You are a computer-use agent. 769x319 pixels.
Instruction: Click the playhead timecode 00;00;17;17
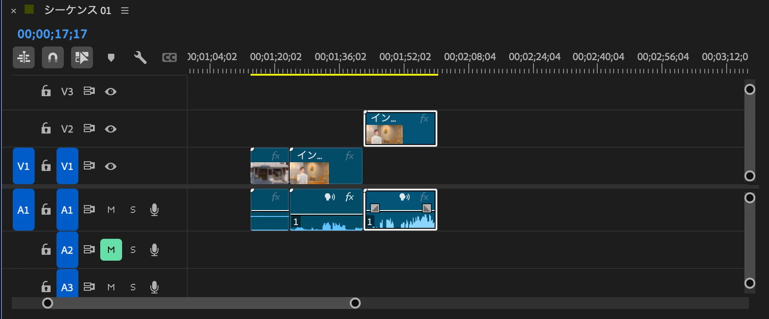pos(52,34)
